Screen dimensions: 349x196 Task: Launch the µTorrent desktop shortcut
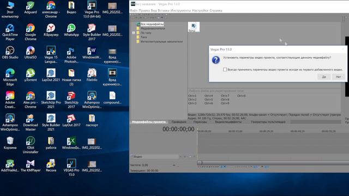pos(31,75)
